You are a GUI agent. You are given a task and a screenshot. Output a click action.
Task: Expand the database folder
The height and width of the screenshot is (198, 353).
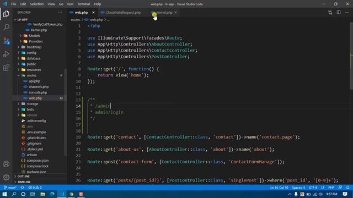34,58
